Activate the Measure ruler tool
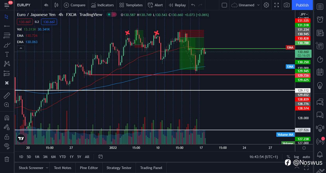Screen dimensions: 326x173 7,95
